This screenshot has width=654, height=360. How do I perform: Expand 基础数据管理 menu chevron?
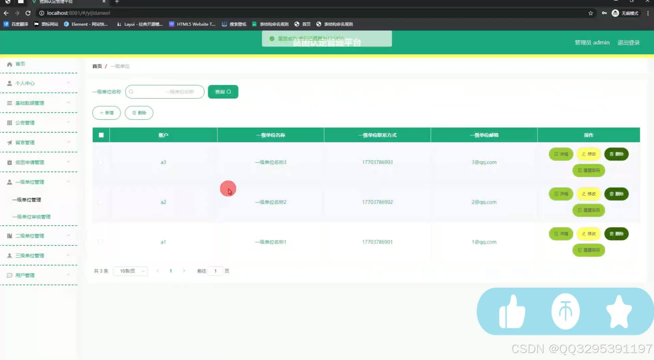click(x=68, y=102)
